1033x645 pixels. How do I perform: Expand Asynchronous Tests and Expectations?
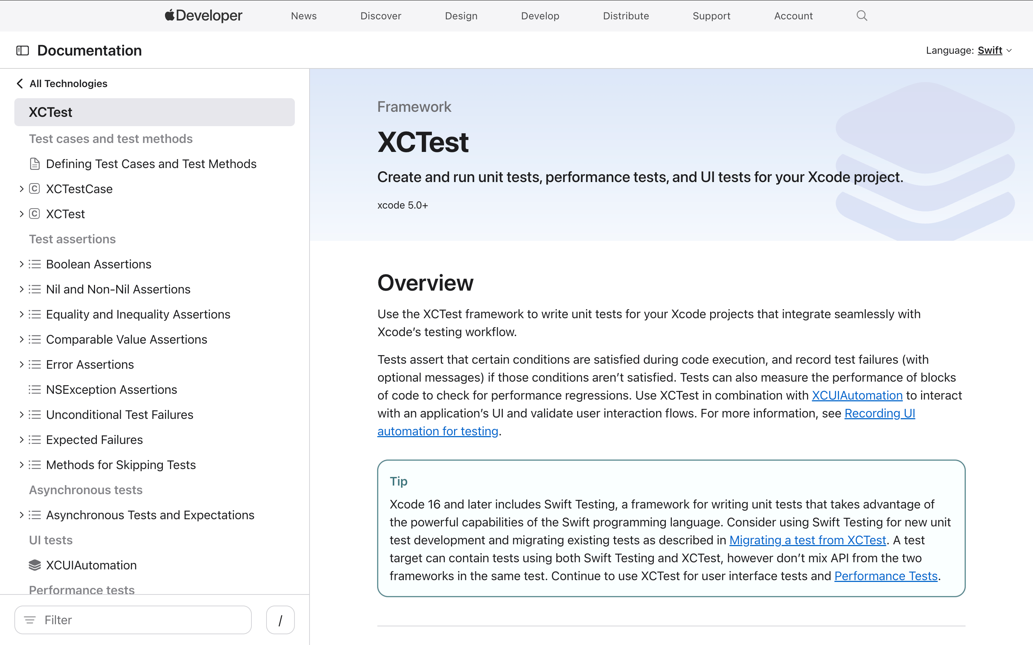pyautogui.click(x=22, y=515)
